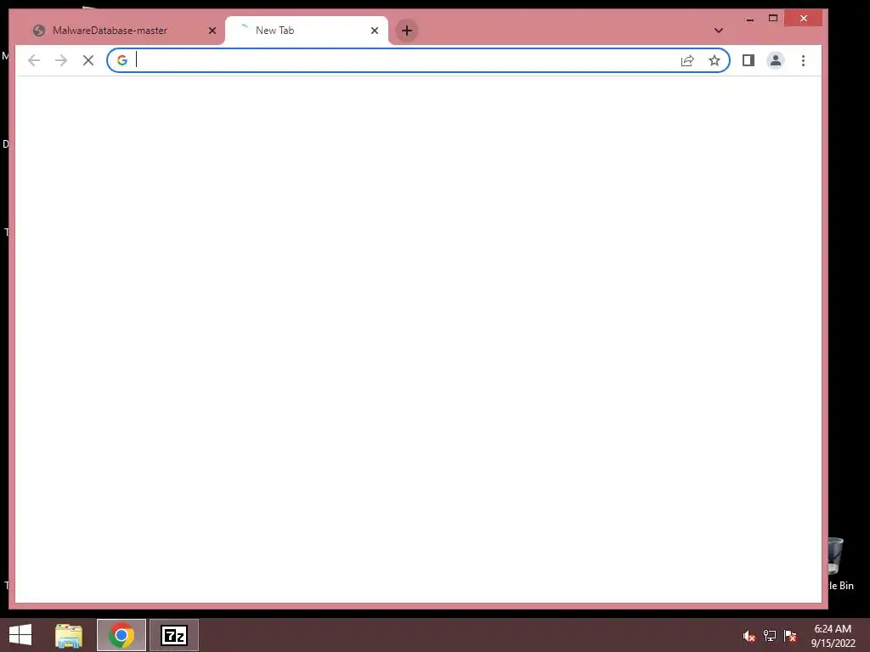The image size is (870, 652).
Task: Click the Google logo in address bar
Action: point(122,60)
